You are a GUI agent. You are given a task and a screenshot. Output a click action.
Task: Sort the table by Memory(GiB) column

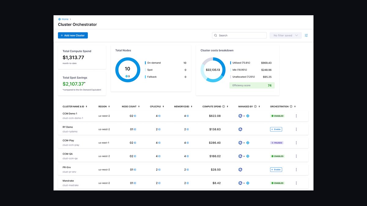click(192, 107)
